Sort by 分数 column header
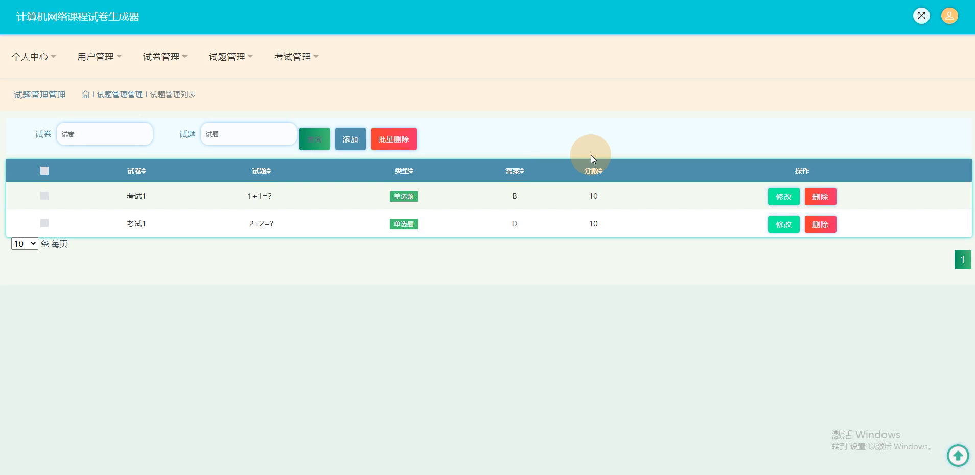Viewport: 975px width, 475px height. click(x=593, y=171)
